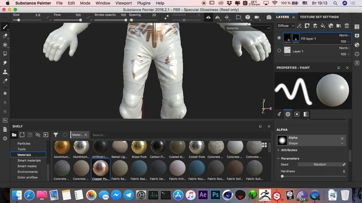This screenshot has width=362, height=203.
Task: Adjust the brush Size slider
Action: (27, 20)
